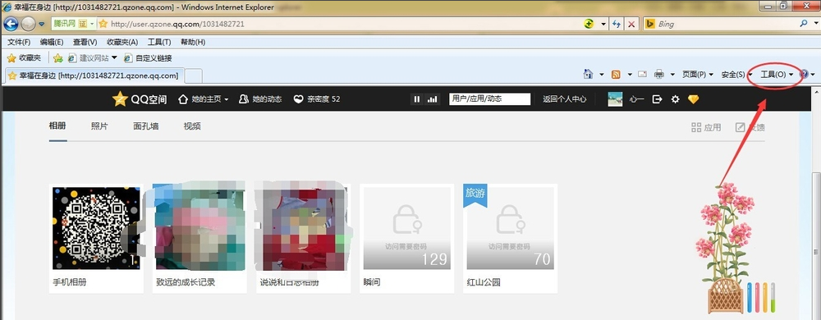The width and height of the screenshot is (821, 320).
Task: Click the green compatibility view icon
Action: pos(589,24)
